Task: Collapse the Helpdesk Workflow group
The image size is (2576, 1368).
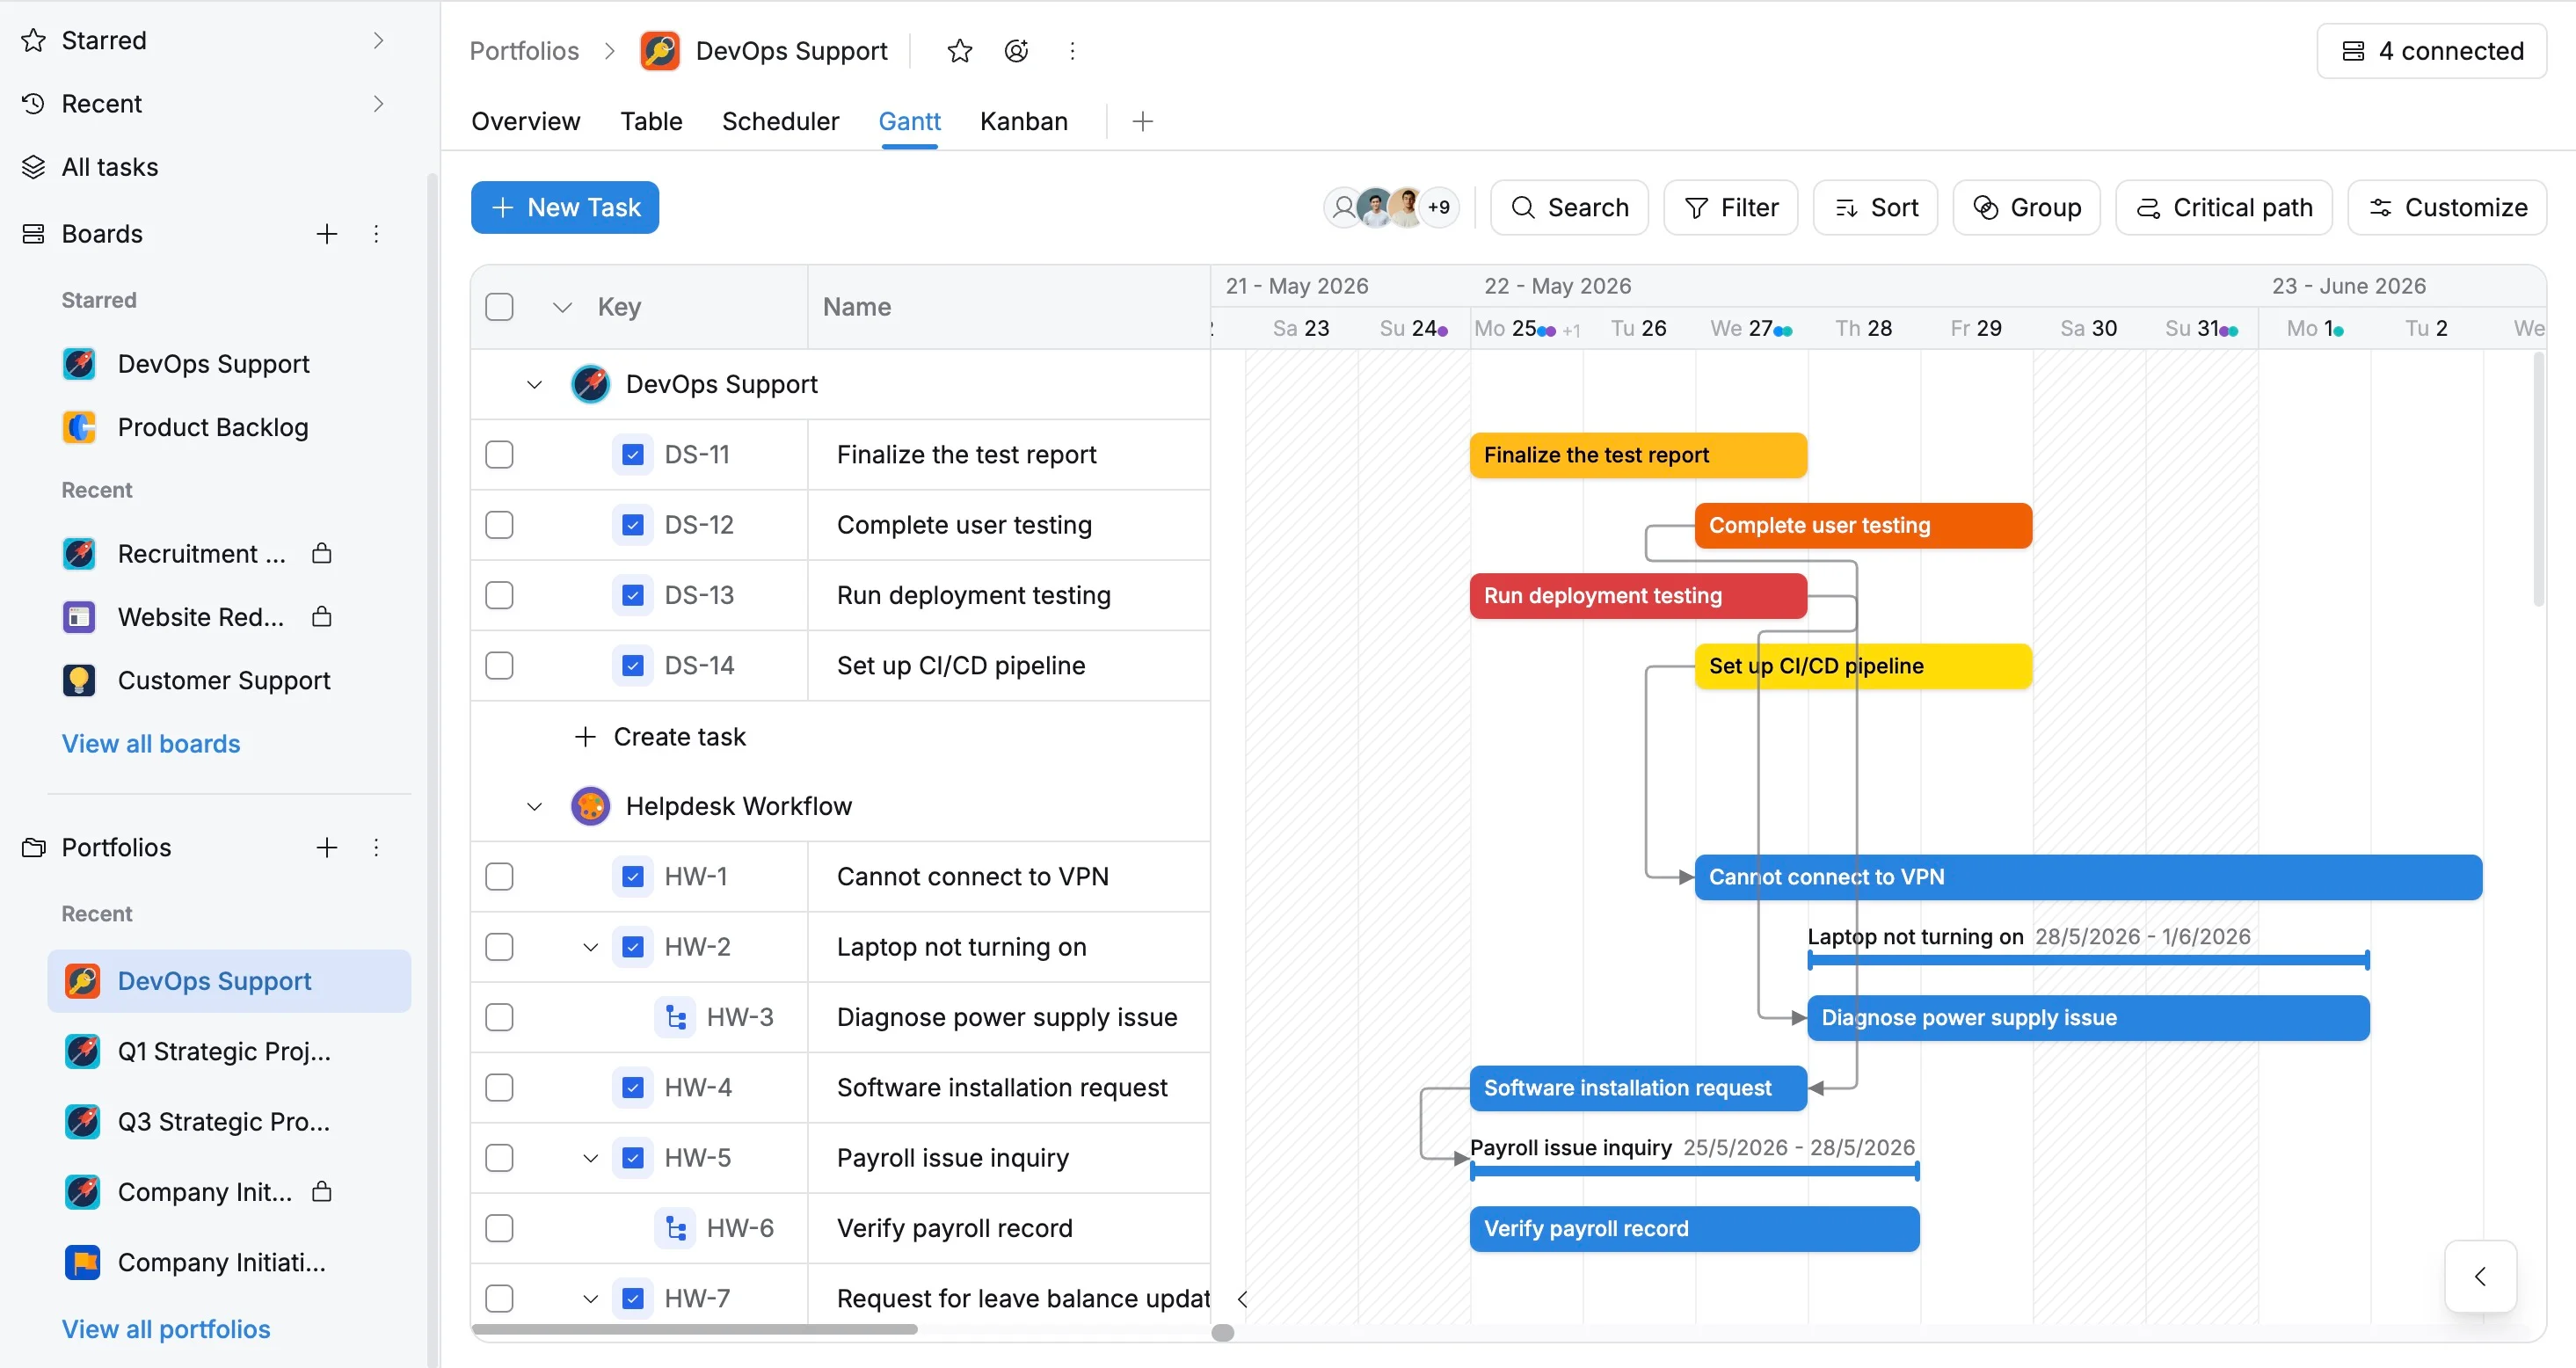Action: [x=534, y=807]
